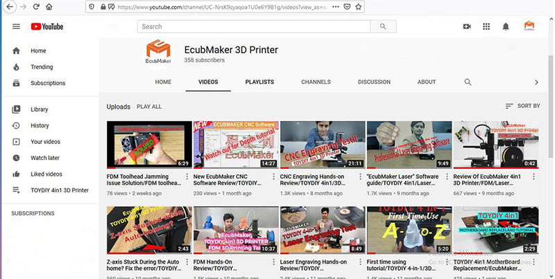This screenshot has width=555, height=279.
Task: Click inside the YouTube Search field
Action: coord(254,26)
